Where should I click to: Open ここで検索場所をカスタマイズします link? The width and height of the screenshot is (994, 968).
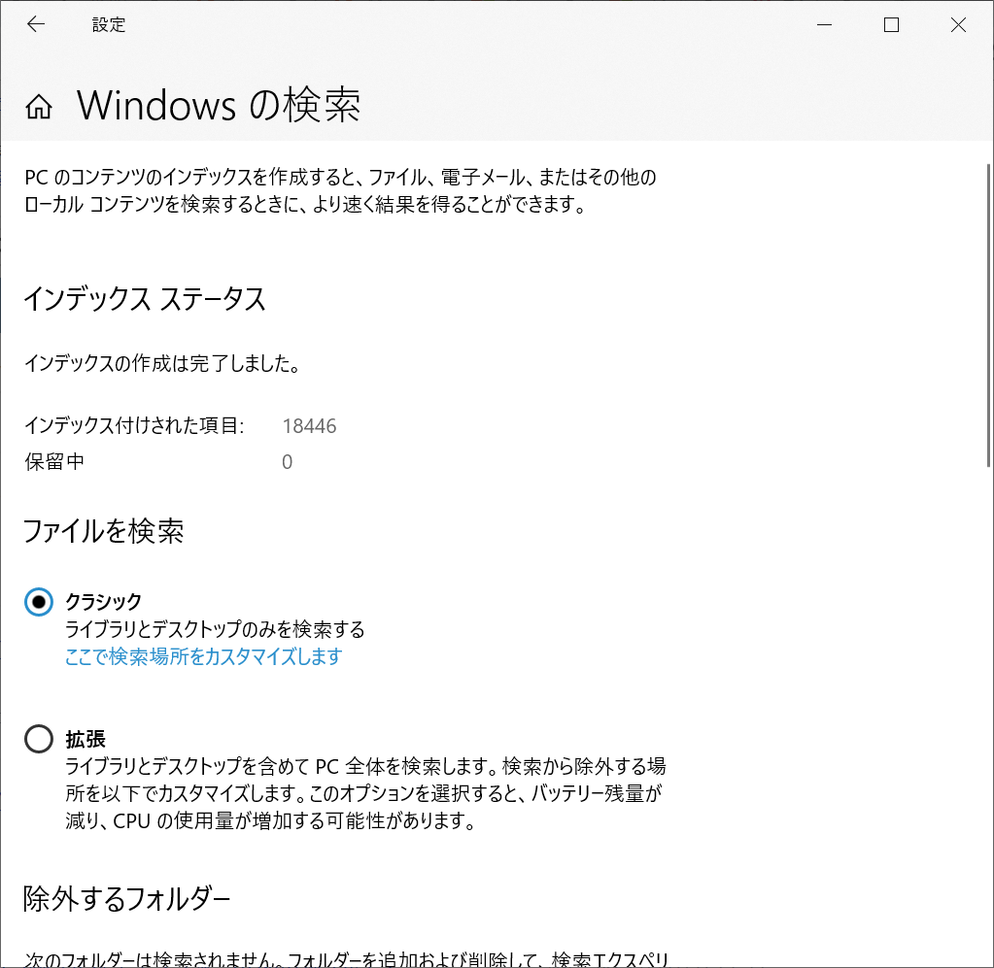[x=203, y=656]
